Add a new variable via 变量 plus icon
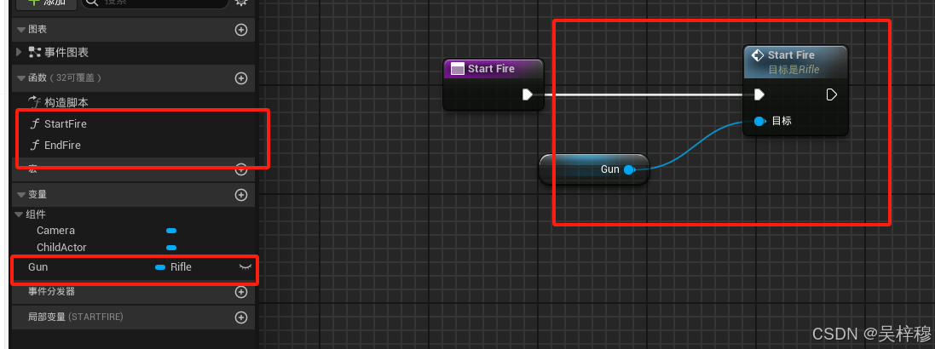Screen dimensions: 935x349 [241, 195]
